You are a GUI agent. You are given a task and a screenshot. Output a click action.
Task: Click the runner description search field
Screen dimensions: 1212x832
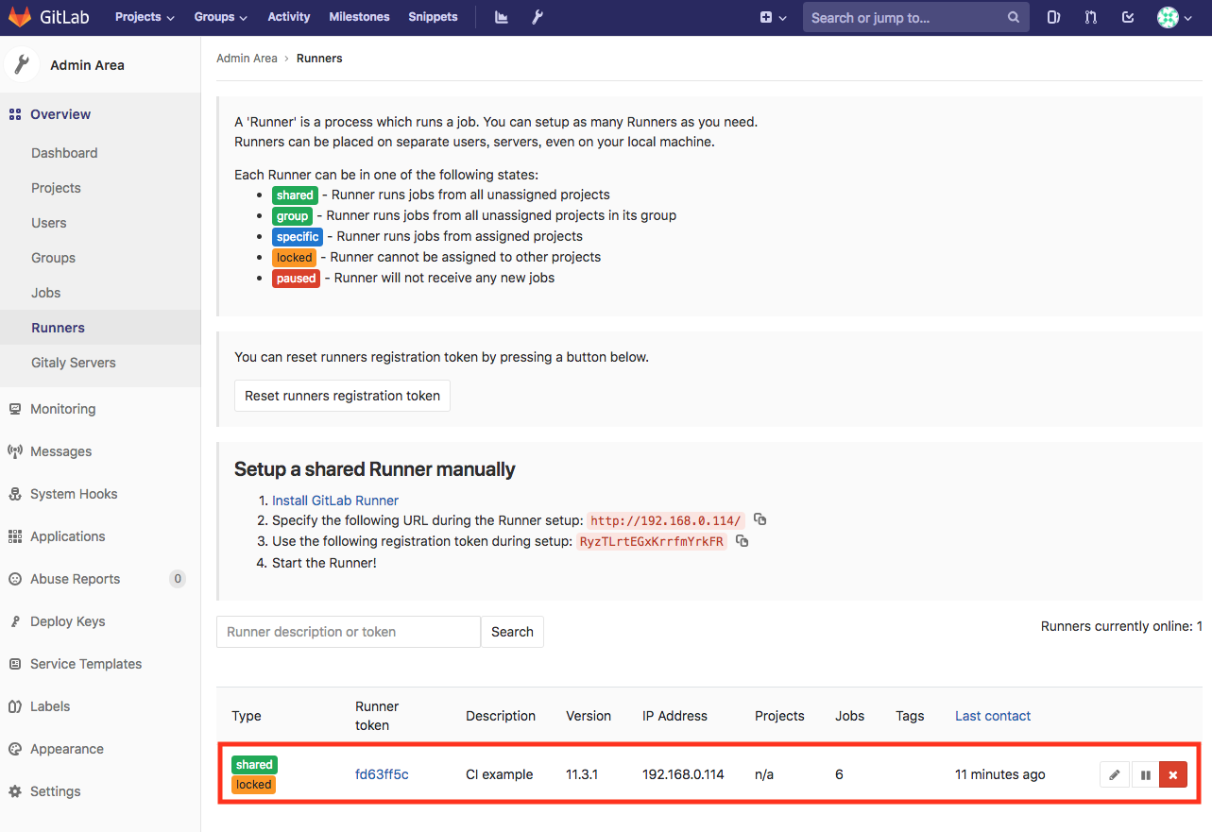point(348,631)
